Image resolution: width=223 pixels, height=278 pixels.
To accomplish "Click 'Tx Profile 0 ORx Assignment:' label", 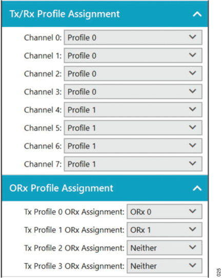I will pyautogui.click(x=74, y=212).
